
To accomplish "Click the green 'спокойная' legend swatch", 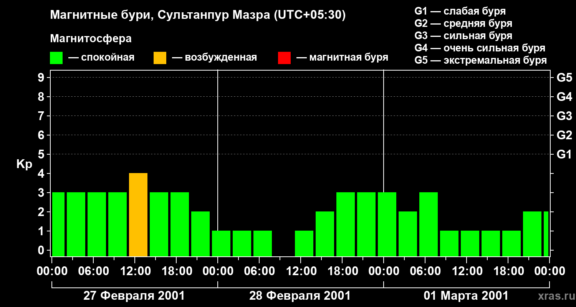I will click(x=56, y=58).
